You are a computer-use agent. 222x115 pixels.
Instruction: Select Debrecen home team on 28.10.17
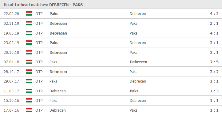(x=58, y=72)
